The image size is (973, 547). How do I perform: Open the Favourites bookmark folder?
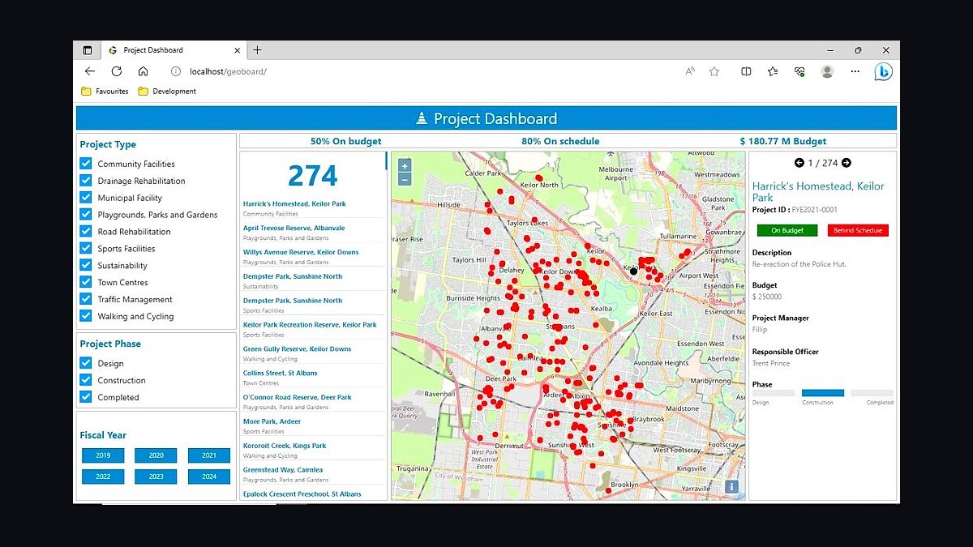point(105,92)
